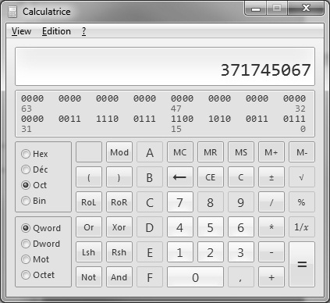Screen dimensions: 330x303
Task: Click the digit 4 key
Action: (x=180, y=227)
